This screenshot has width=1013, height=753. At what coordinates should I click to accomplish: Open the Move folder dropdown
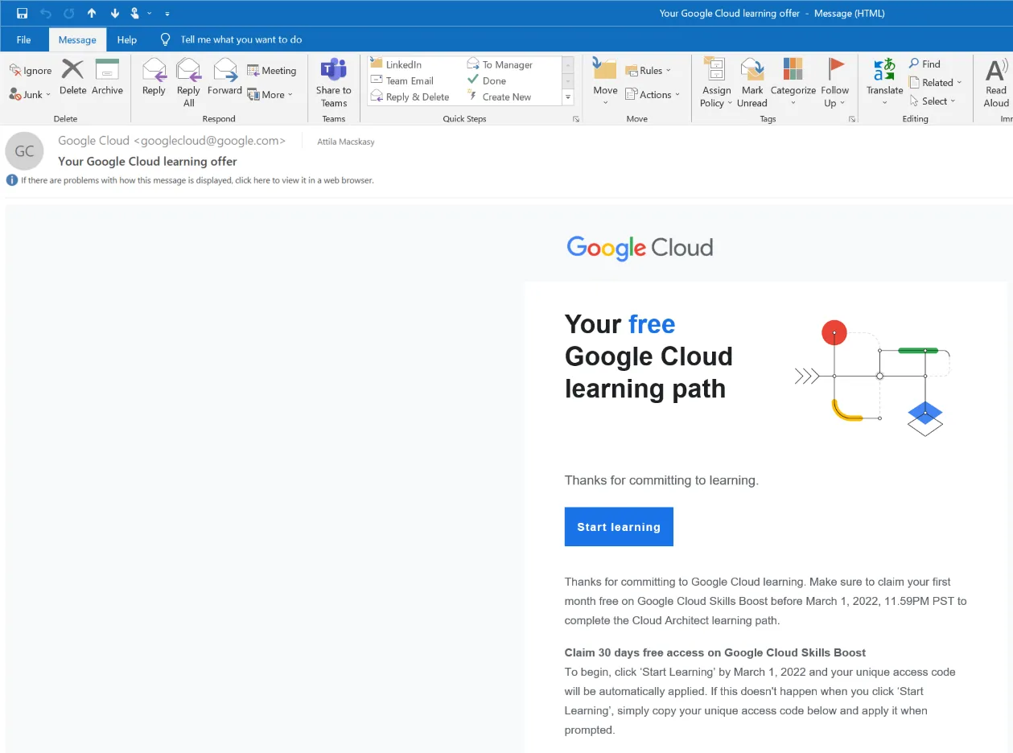605,82
